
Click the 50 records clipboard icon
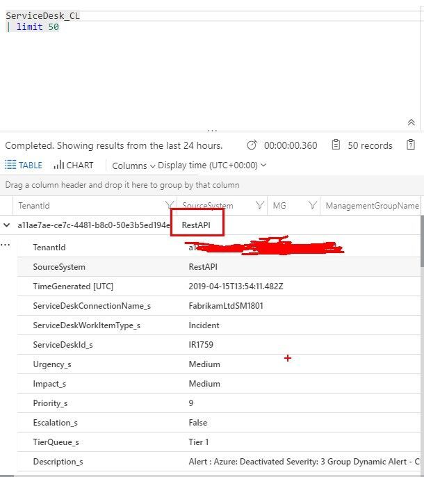coord(336,145)
